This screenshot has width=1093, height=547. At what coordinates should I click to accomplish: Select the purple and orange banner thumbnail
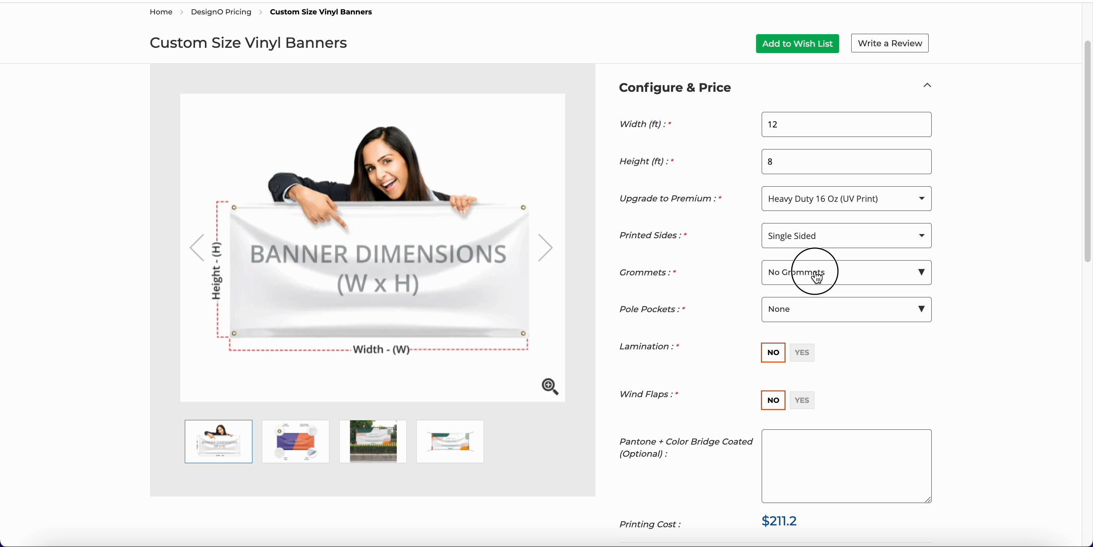[295, 442]
